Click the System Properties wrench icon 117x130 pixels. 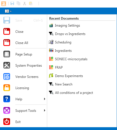coord(7,65)
